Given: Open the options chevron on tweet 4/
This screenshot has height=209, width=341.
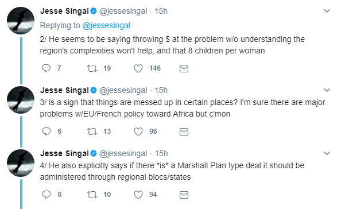Looking at the screenshot, I should point(327,153).
